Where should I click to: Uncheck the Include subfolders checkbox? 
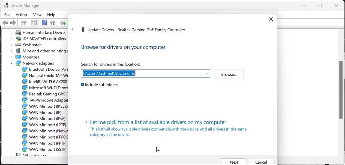(82, 84)
